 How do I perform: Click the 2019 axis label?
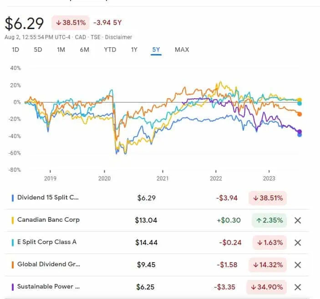coord(50,179)
